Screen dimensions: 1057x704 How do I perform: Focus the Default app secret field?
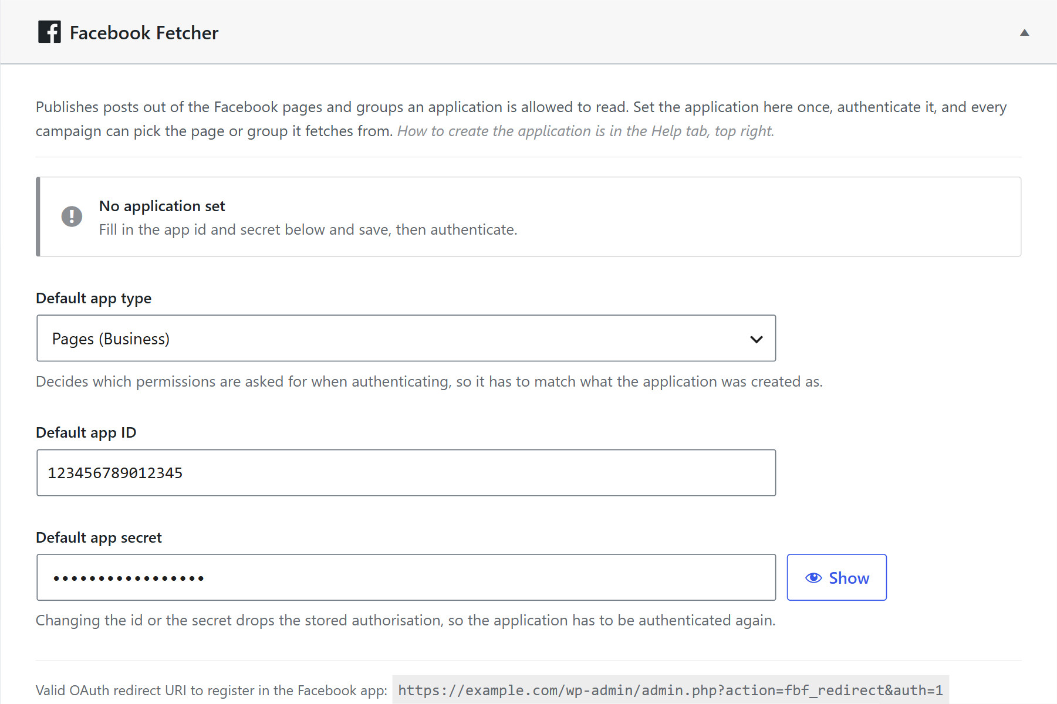pyautogui.click(x=406, y=577)
